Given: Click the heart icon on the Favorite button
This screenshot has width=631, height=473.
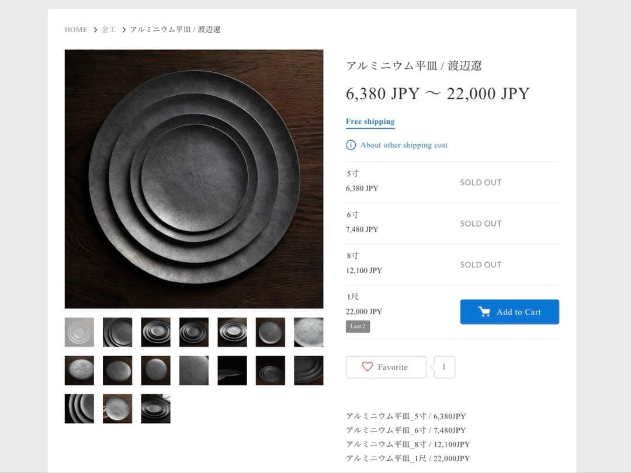Looking at the screenshot, I should 367,367.
